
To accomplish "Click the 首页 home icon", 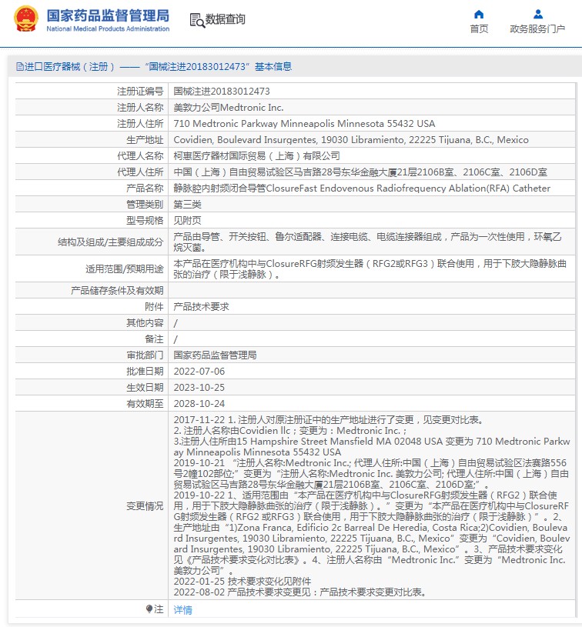I will pyautogui.click(x=479, y=15).
